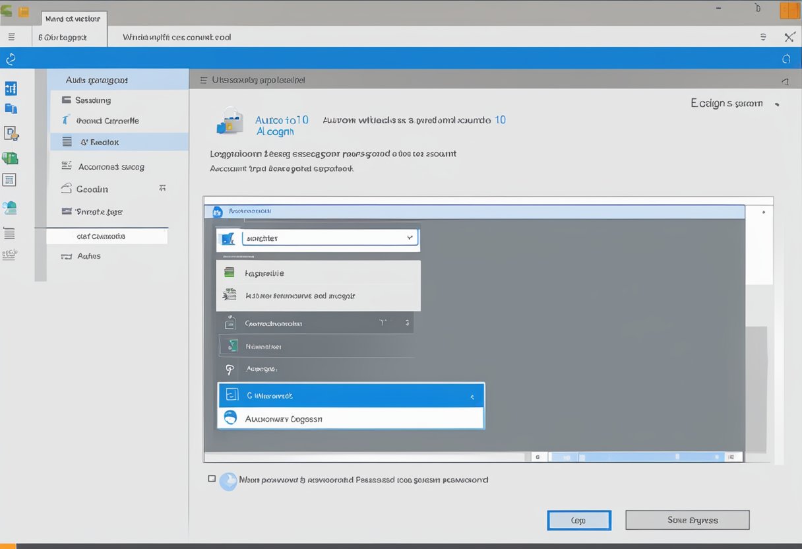Click the blue avatar icon on the account row
This screenshot has height=549, width=802.
230,418
